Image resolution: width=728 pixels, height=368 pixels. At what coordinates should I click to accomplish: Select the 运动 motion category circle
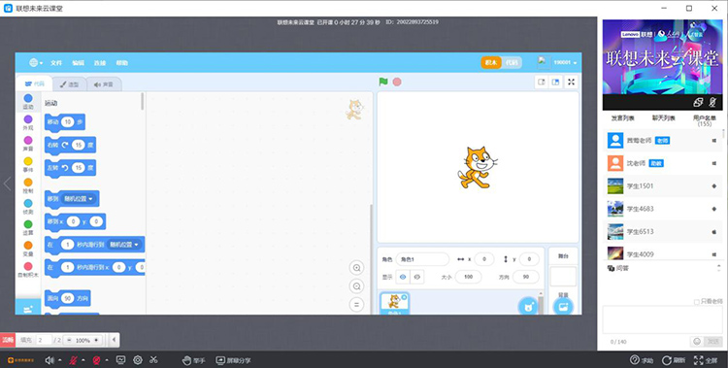point(28,98)
